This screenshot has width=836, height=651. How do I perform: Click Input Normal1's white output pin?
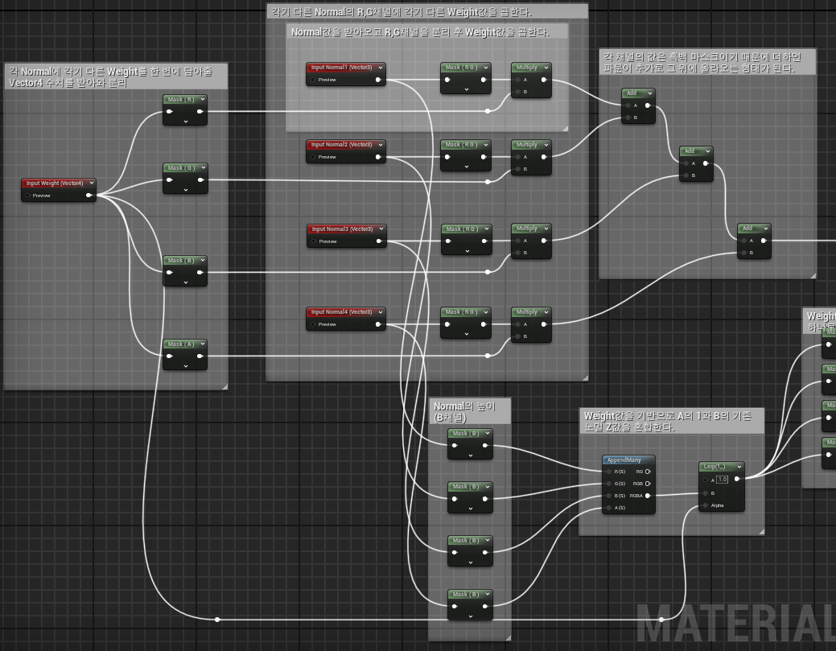click(378, 80)
